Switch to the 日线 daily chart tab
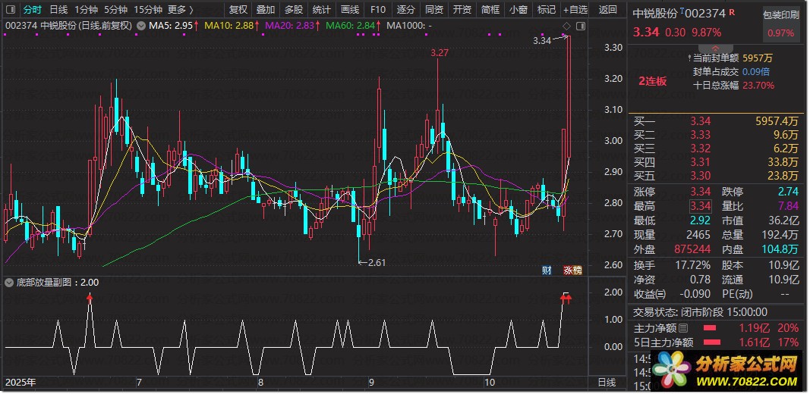The height and width of the screenshot is (394, 810). click(58, 9)
